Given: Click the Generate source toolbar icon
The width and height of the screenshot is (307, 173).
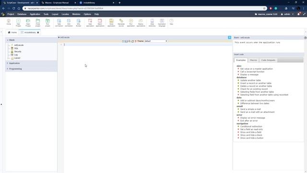Looking at the screenshot, I should pos(121,23).
